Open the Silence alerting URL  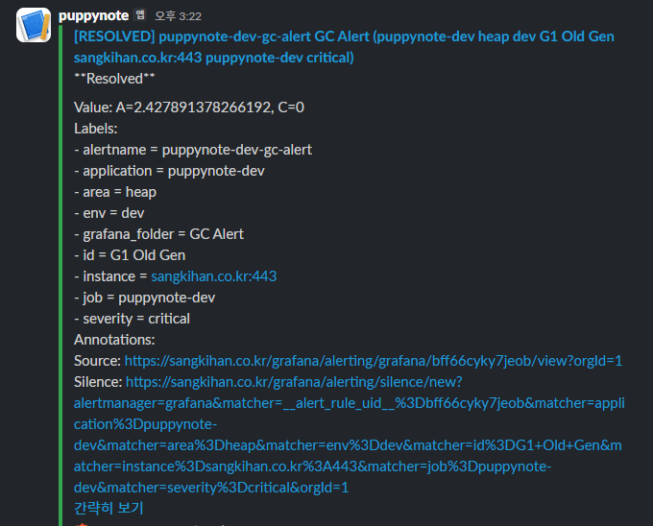click(x=349, y=435)
